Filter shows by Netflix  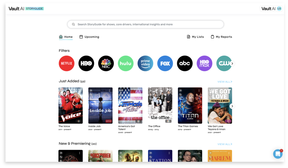click(x=67, y=64)
